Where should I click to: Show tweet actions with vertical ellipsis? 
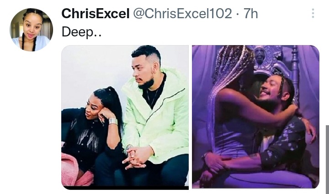coord(313,13)
